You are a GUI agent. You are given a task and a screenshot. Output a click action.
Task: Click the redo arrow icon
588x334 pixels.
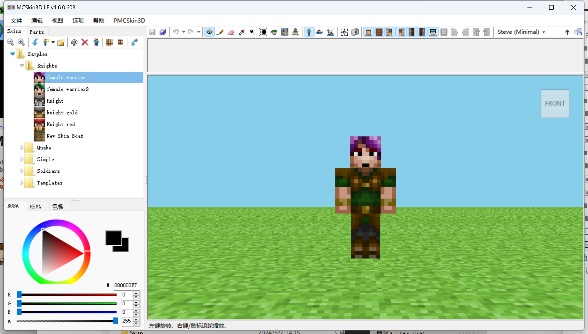[x=191, y=32]
